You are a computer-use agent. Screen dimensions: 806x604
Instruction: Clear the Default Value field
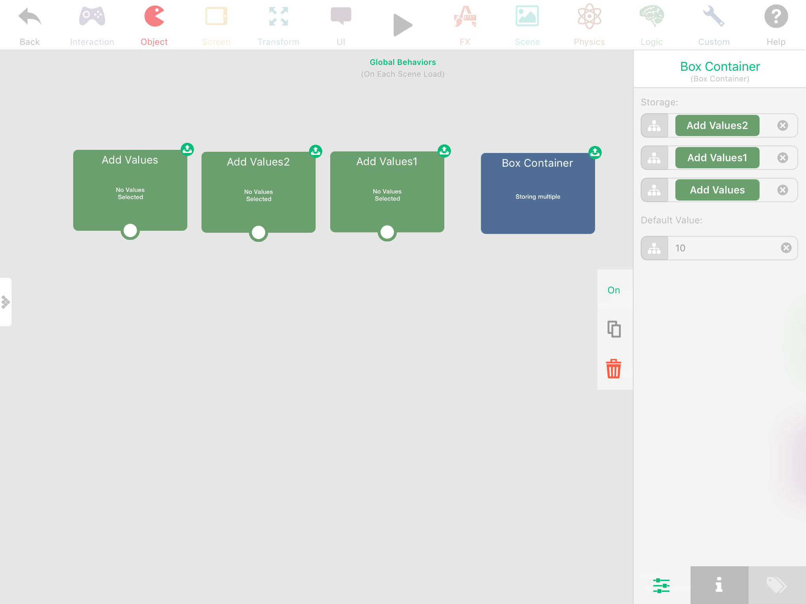point(786,248)
